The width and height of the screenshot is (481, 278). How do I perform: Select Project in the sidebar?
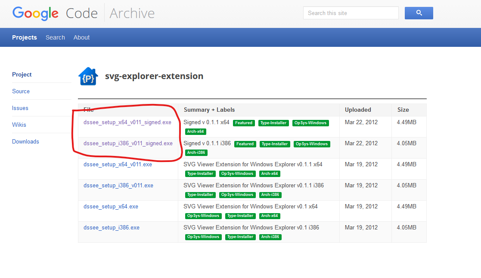coord(22,74)
